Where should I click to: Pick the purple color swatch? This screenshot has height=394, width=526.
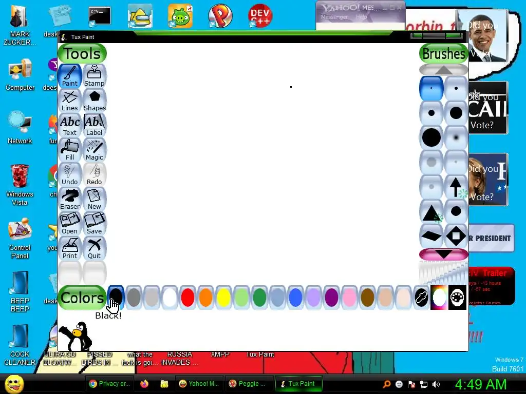coord(331,297)
